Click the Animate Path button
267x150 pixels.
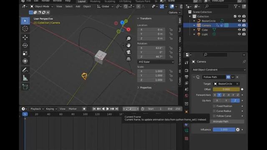(x=227, y=122)
